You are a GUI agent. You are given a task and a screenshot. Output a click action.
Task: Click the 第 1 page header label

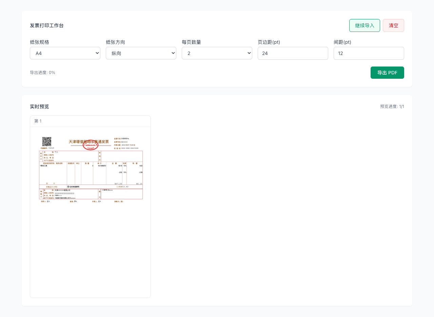pyautogui.click(x=38, y=121)
